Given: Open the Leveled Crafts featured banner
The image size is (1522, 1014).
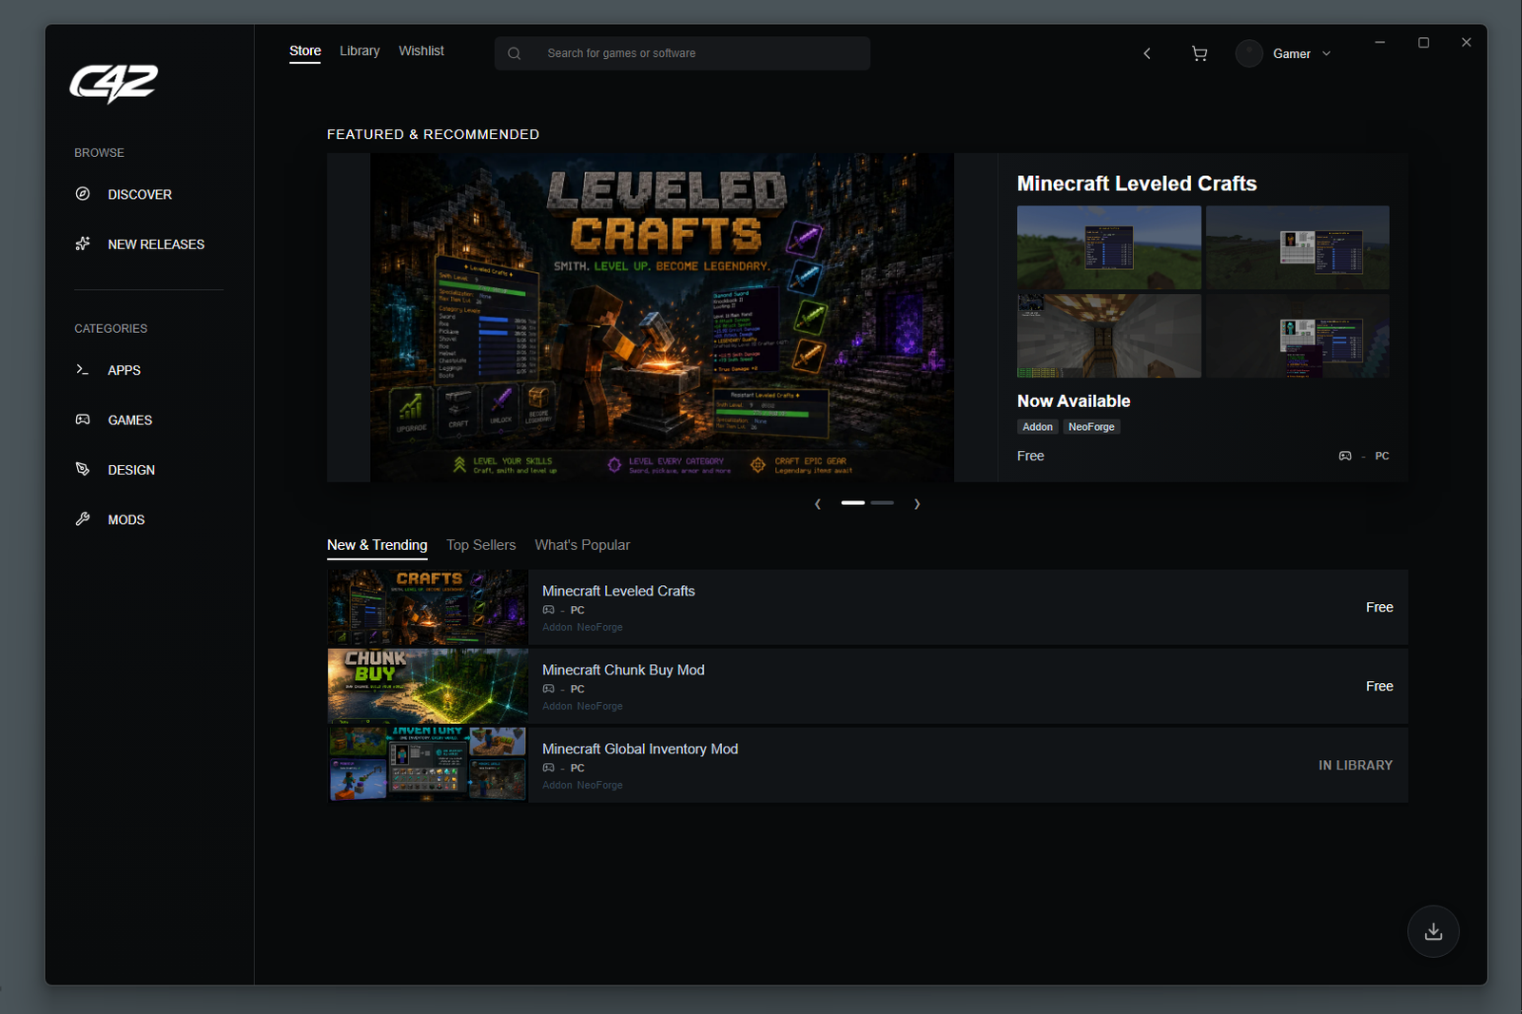Looking at the screenshot, I should pyautogui.click(x=662, y=318).
